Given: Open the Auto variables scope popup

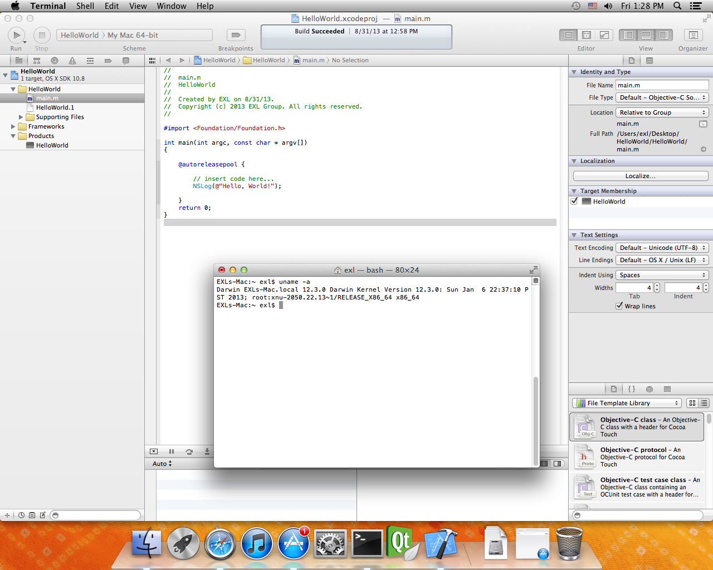Looking at the screenshot, I should (x=162, y=464).
